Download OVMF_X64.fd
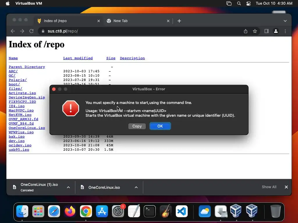Image resolution: width=298 pixels, height=223 pixels. point(21,123)
